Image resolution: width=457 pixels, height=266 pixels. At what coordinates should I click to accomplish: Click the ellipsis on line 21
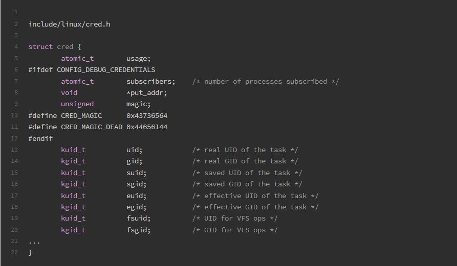click(x=34, y=242)
